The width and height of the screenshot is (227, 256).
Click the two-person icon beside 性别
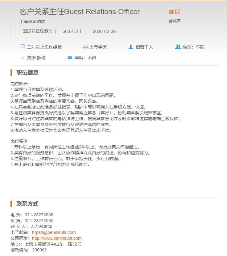click(178, 47)
